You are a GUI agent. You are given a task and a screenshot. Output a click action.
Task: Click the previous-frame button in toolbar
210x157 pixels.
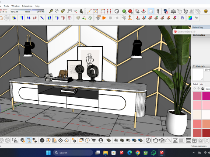click(x=116, y=18)
